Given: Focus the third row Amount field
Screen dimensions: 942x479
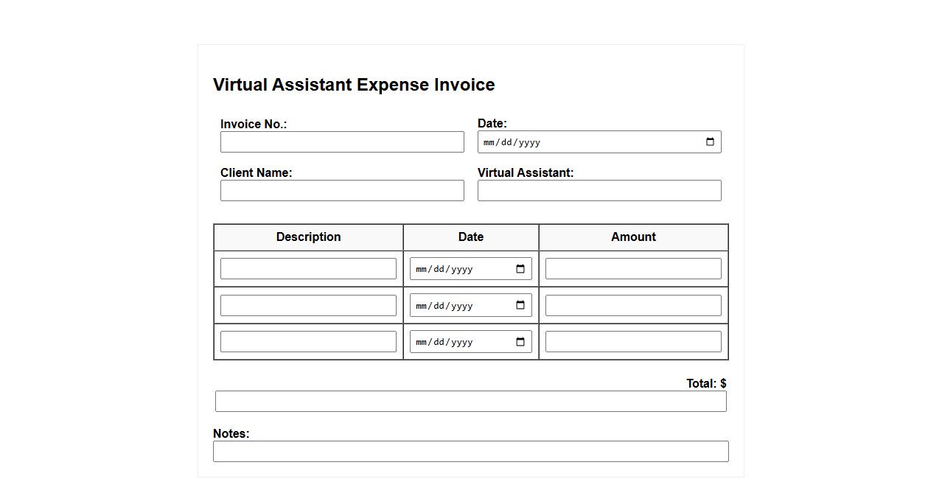Looking at the screenshot, I should tap(632, 342).
